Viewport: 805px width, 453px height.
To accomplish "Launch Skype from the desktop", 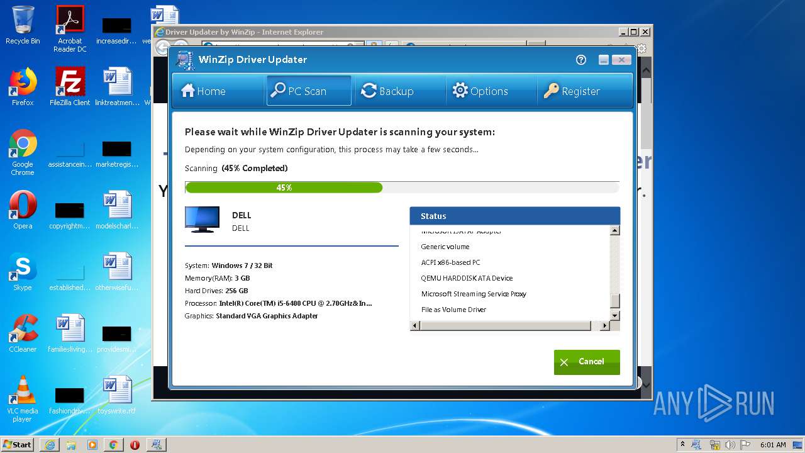I will click(x=23, y=271).
